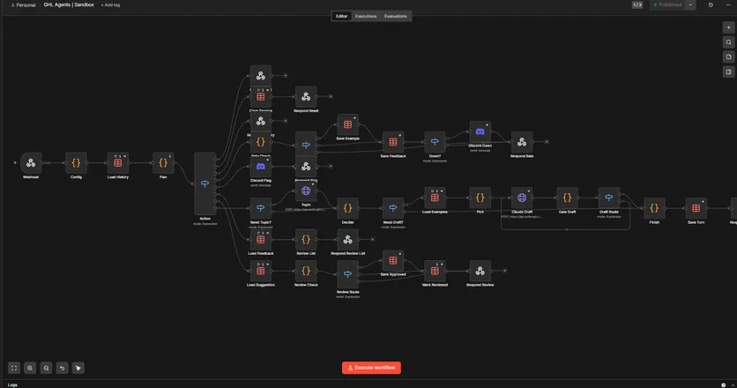Select the Save Turn node
Image resolution: width=737 pixels, height=388 pixels.
(696, 208)
